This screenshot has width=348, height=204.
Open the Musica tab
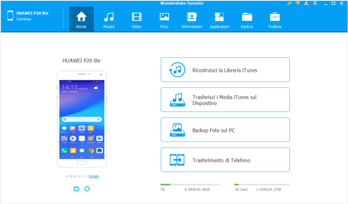pyautogui.click(x=108, y=19)
